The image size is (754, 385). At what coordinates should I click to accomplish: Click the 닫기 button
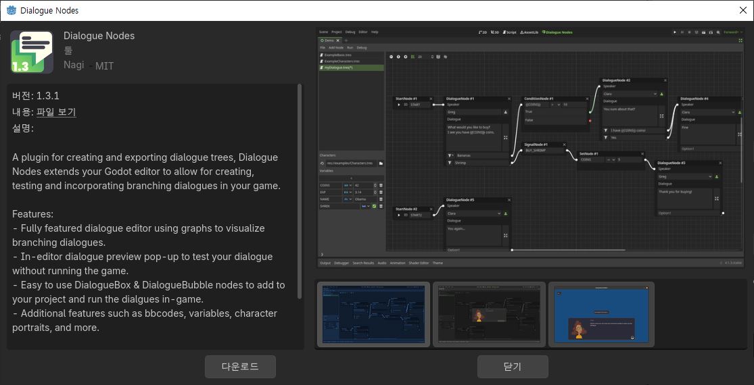(x=513, y=367)
